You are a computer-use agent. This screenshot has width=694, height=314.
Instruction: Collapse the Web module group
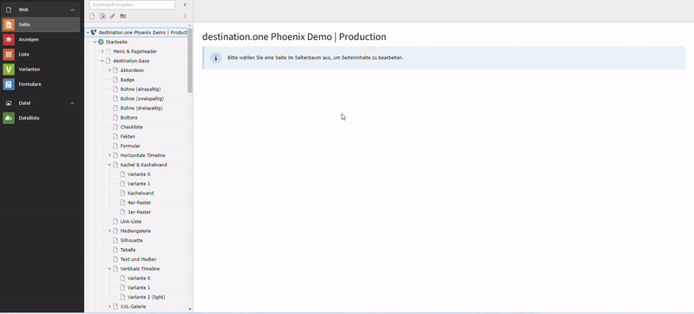pyautogui.click(x=73, y=10)
